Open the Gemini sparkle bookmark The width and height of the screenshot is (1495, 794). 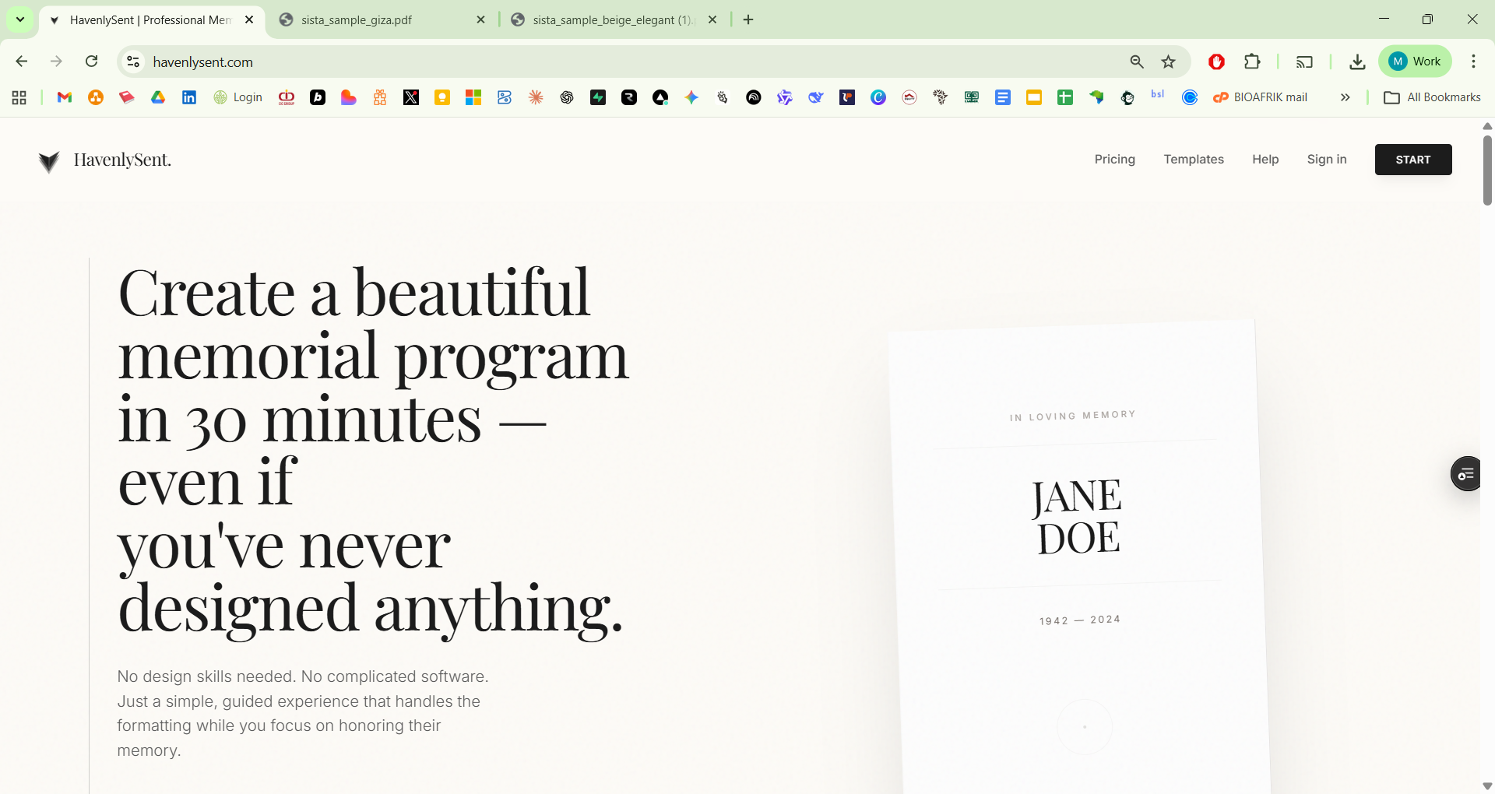point(691,97)
